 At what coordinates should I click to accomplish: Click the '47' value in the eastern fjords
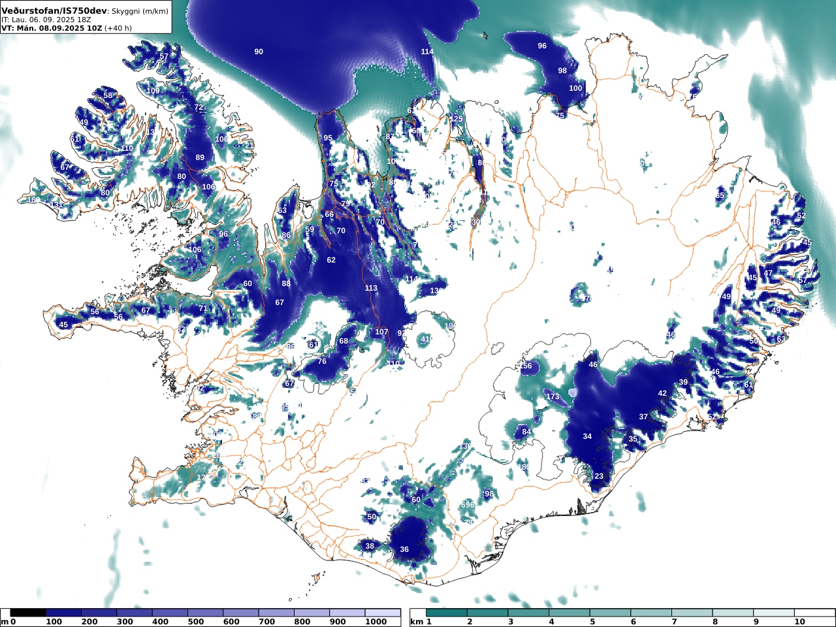[768, 273]
